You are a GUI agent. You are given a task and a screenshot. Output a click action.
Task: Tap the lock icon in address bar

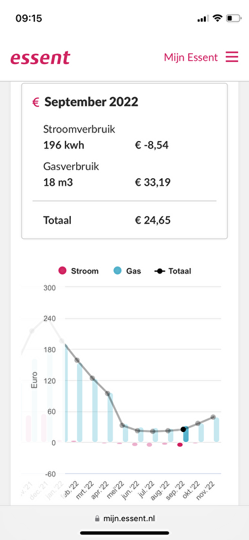pos(97,518)
